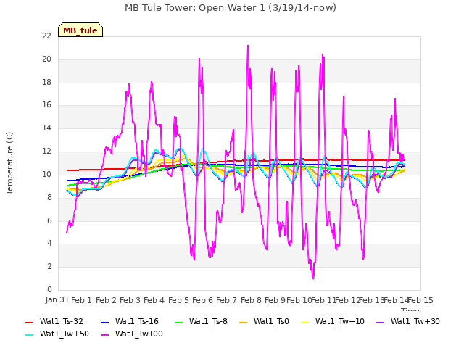Click the chart title MB Tule Tower
The image size is (464, 348).
231,8
